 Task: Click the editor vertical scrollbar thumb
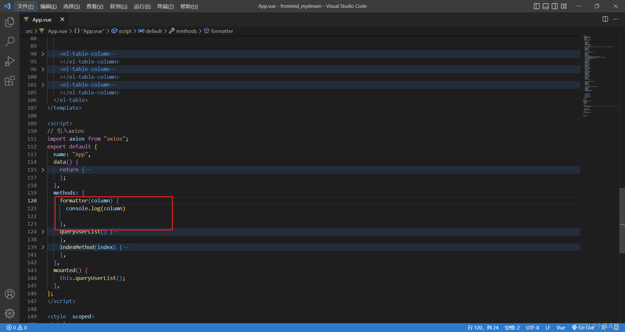pyautogui.click(x=622, y=220)
